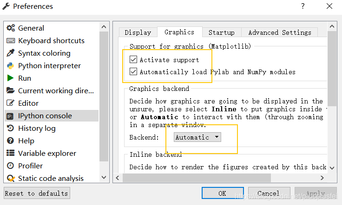Image resolution: width=342 pixels, height=205 pixels.
Task: Click the Variable explorer list icon
Action: point(11,153)
